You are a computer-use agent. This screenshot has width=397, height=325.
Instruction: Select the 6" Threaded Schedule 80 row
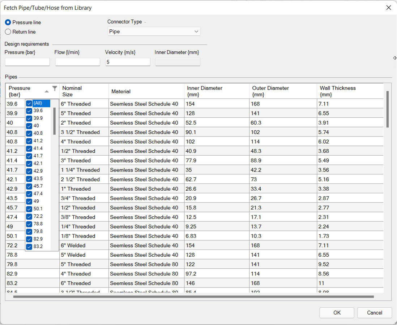tap(195, 283)
